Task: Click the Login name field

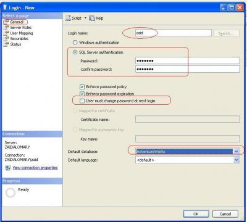Action: 174,33
